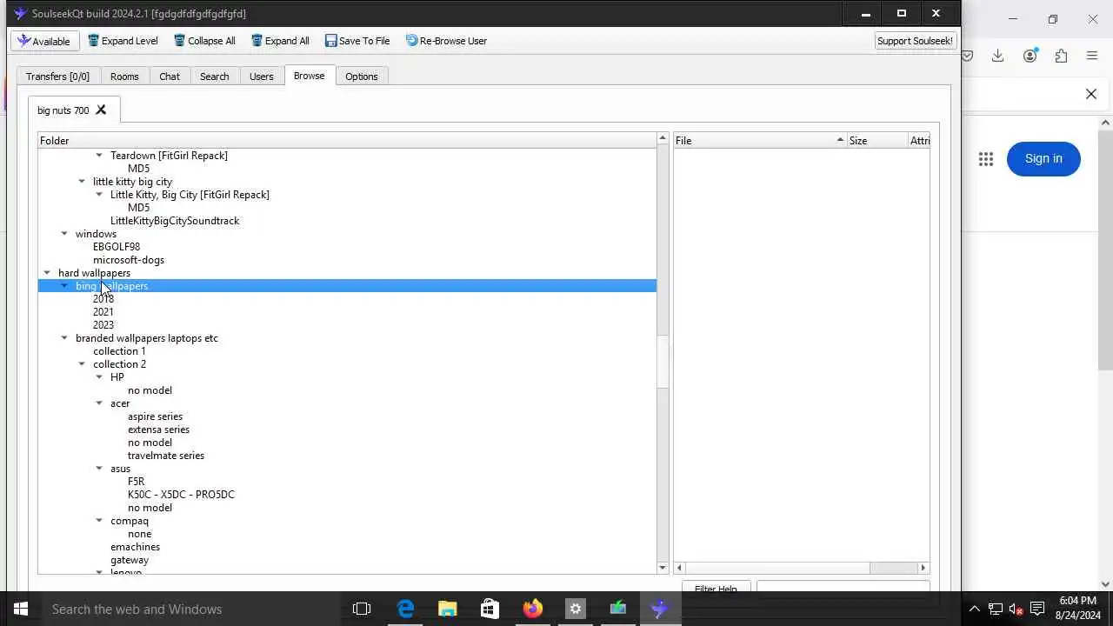Collapse the acer folder

99,403
